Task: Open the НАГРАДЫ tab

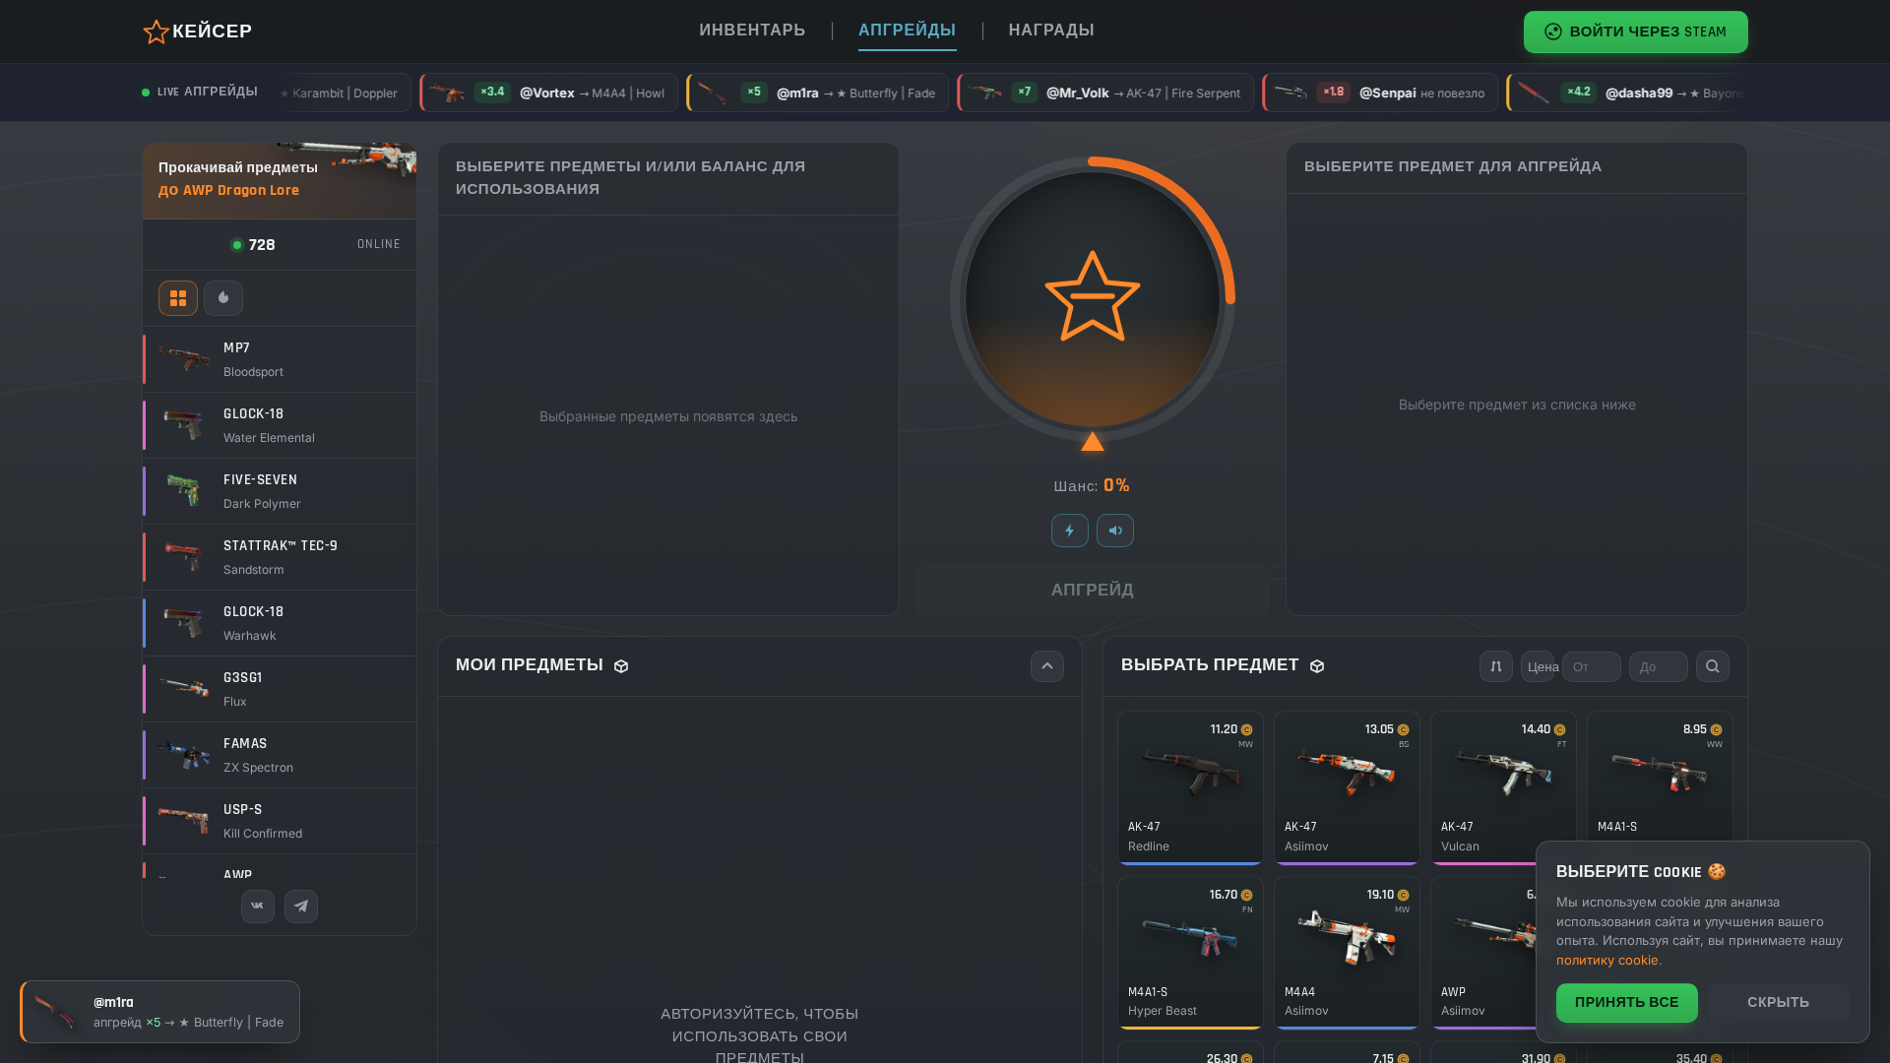Action: point(1051,31)
